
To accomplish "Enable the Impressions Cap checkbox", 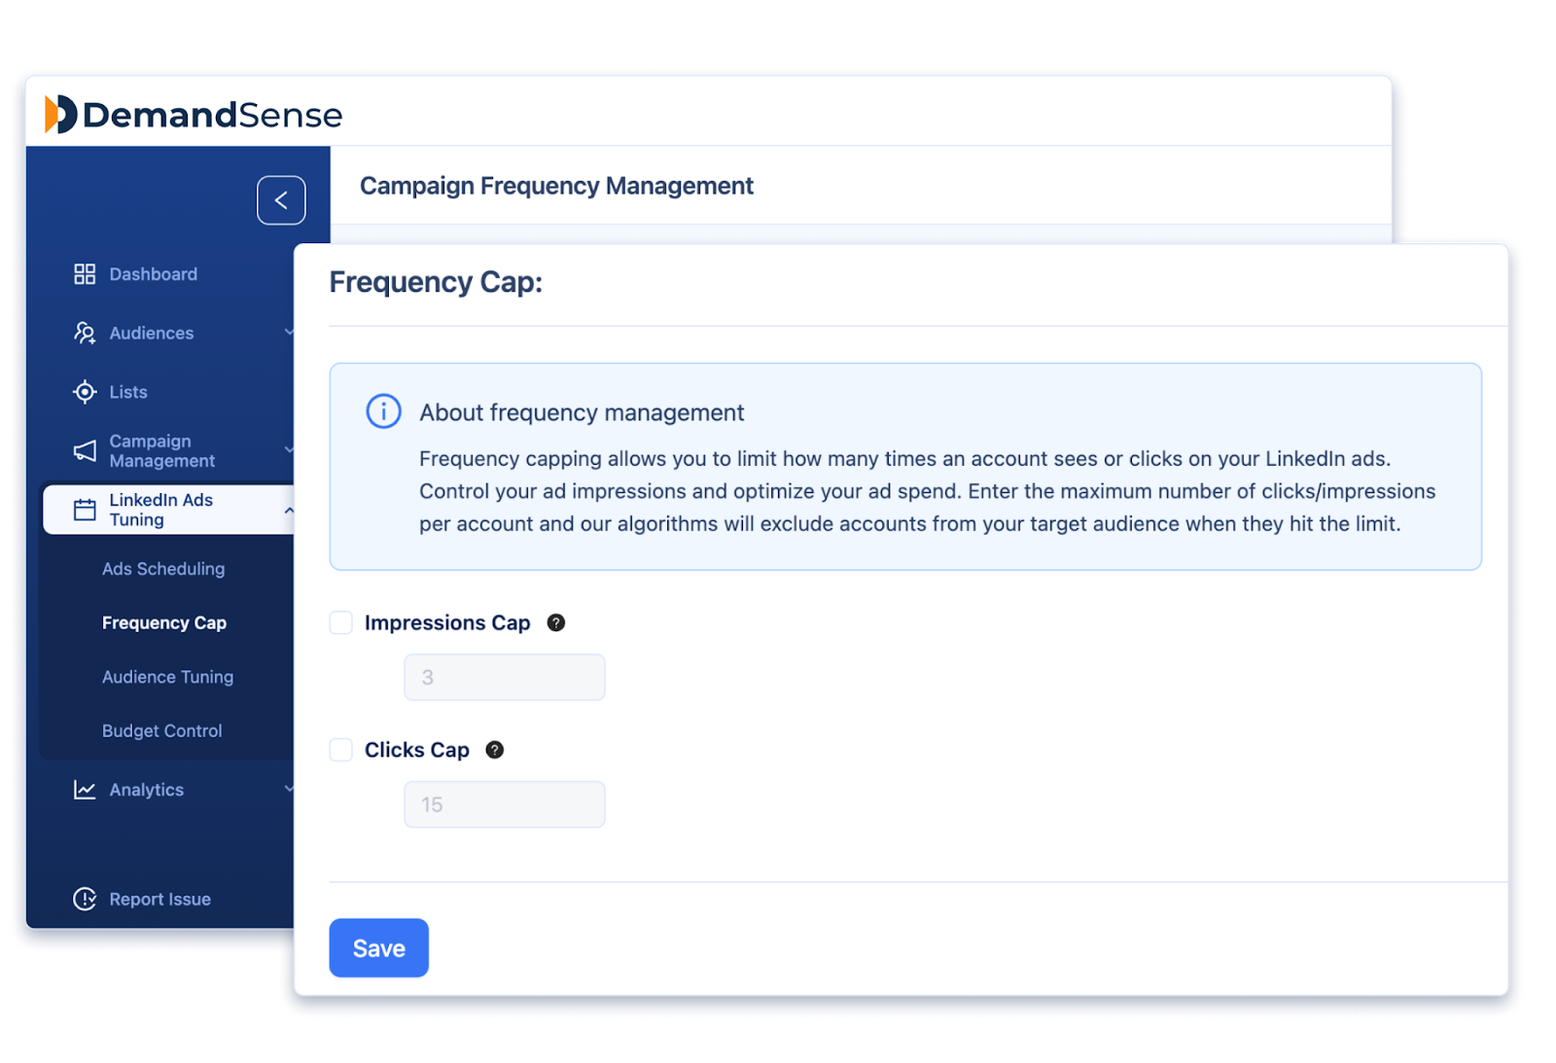I will pyautogui.click(x=341, y=622).
